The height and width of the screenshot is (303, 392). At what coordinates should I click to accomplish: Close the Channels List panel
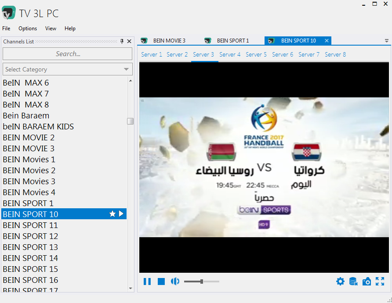(129, 41)
